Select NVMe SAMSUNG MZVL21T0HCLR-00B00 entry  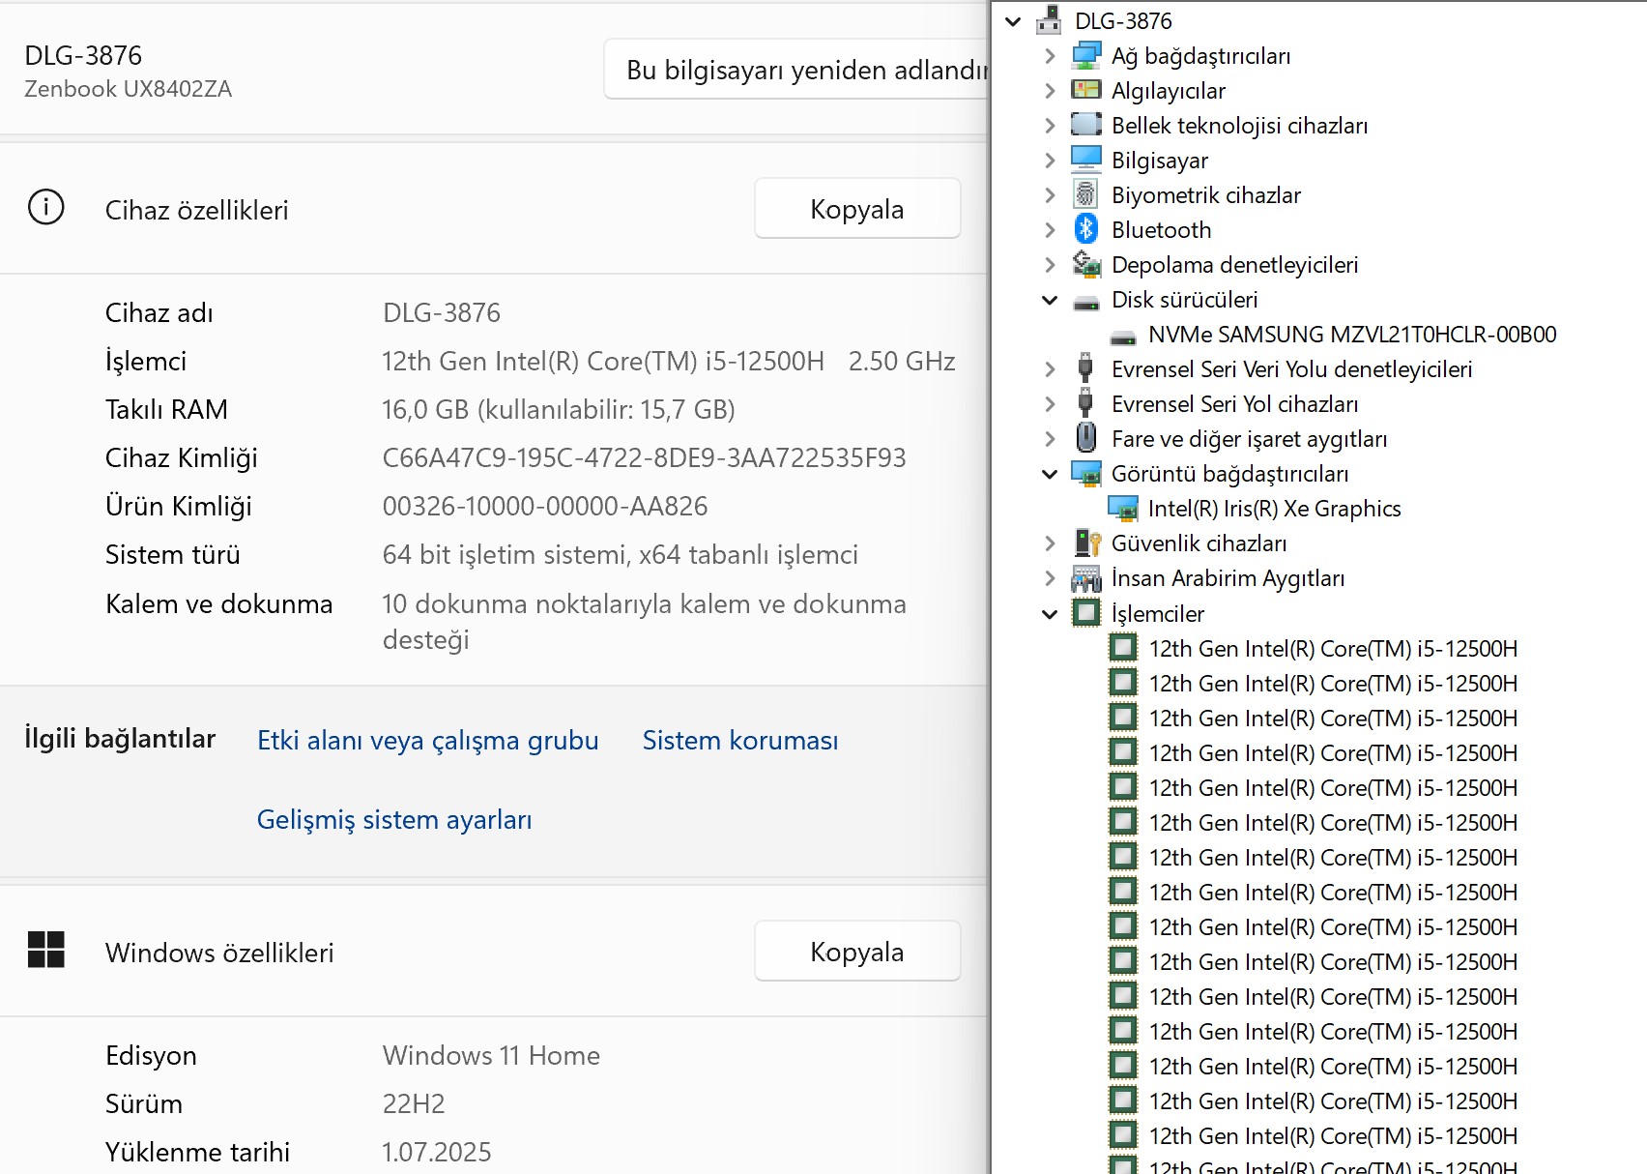point(1352,335)
